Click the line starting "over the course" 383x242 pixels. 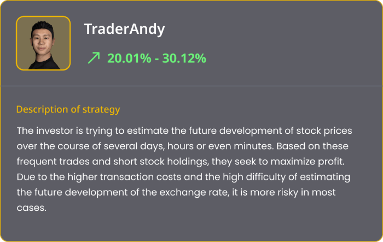pos(181,146)
